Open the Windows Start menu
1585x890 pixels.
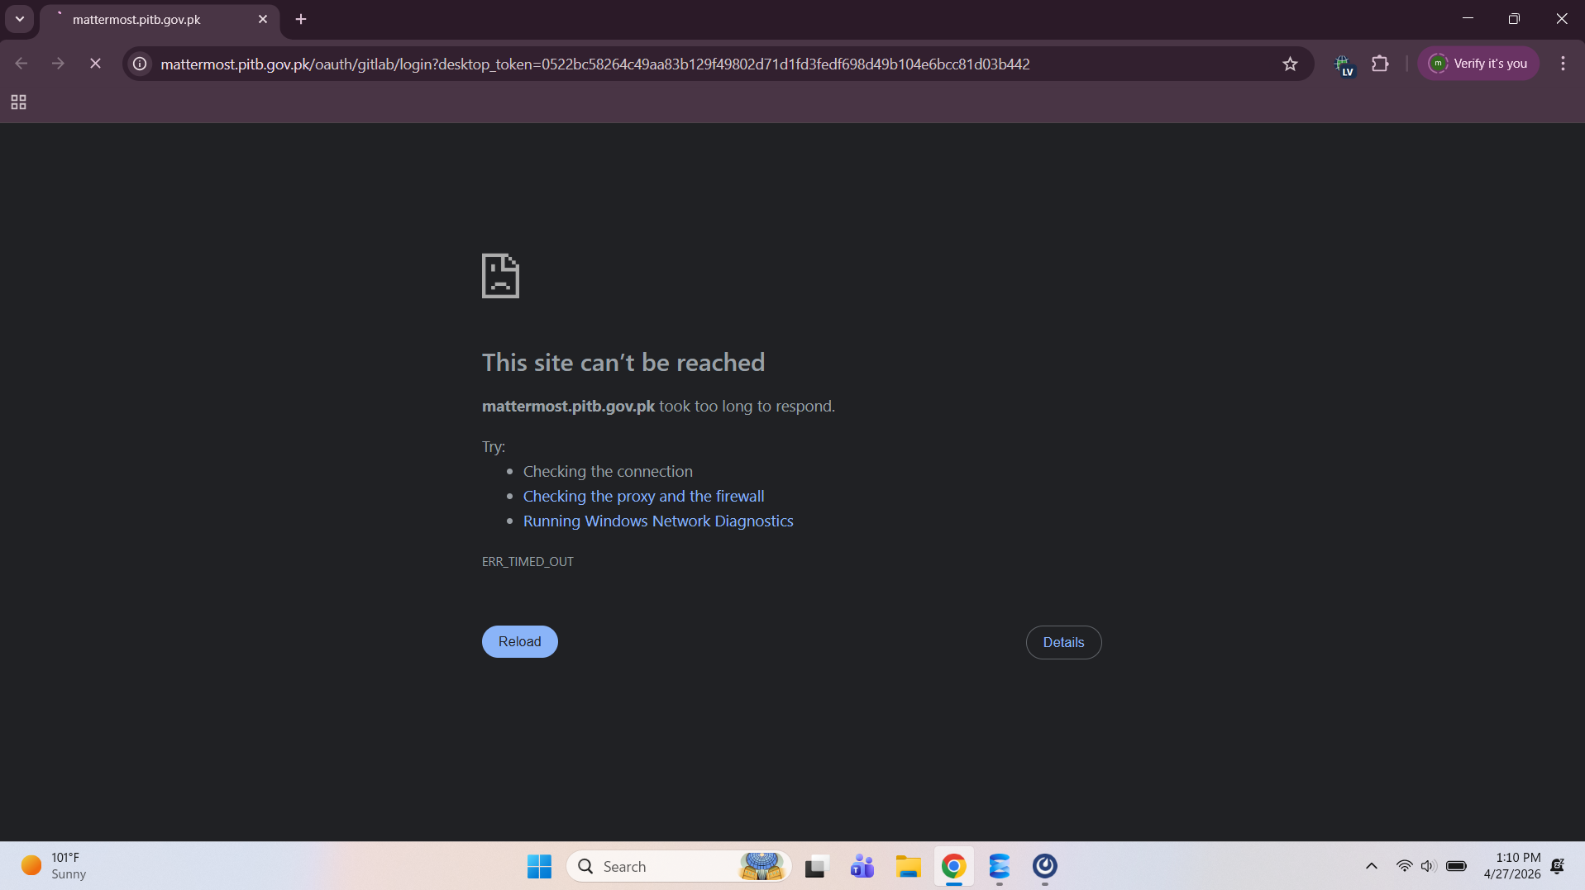(x=539, y=866)
